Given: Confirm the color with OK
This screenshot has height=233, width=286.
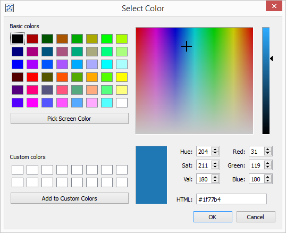Looking at the screenshot, I should tap(213, 217).
